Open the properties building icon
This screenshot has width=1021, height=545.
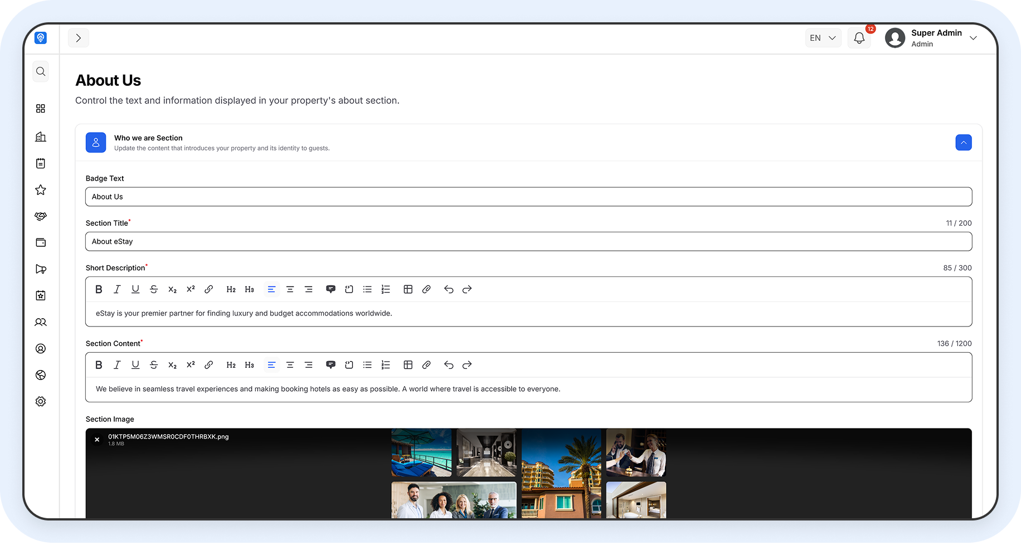41,137
